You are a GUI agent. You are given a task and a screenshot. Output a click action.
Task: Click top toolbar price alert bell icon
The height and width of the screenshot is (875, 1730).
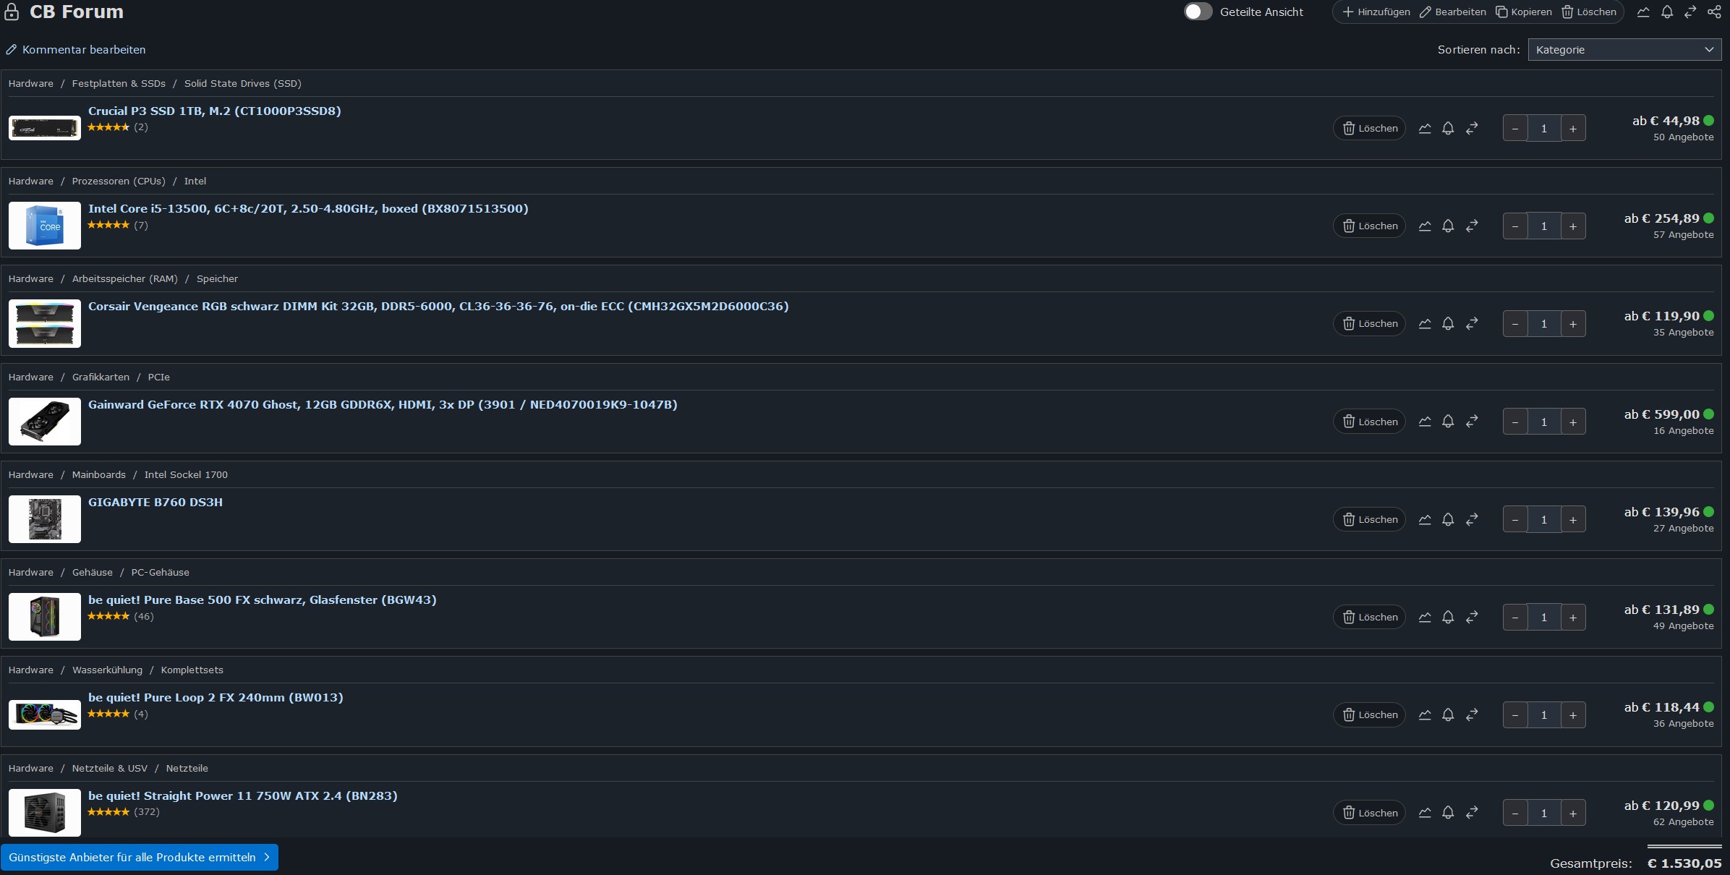1667,12
